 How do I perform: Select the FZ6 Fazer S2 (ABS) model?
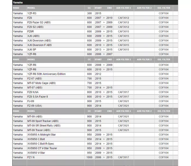point(39,22)
